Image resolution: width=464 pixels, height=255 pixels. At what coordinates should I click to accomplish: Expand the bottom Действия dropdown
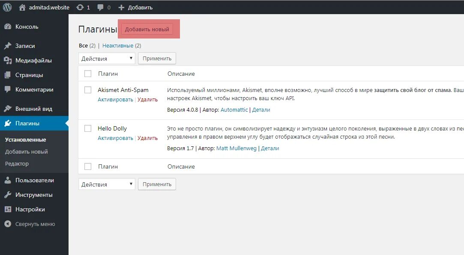[x=107, y=184]
